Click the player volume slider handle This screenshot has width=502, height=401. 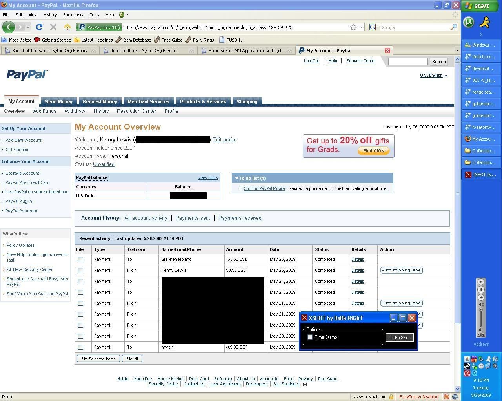point(481,310)
